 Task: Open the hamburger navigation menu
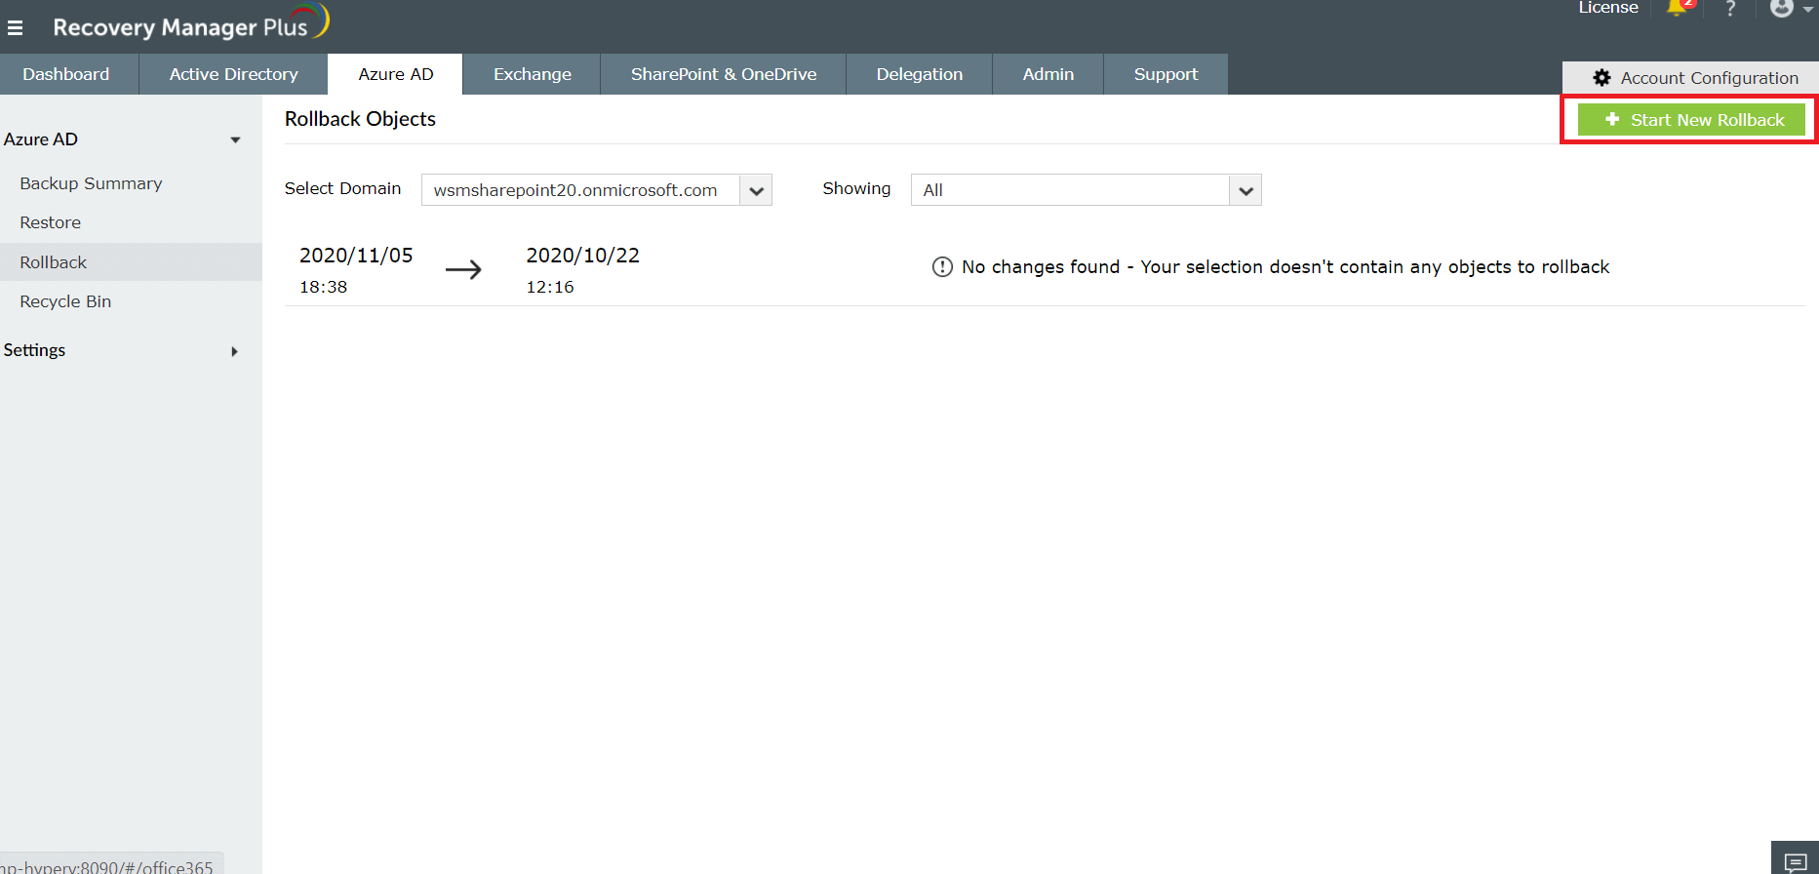[x=15, y=27]
